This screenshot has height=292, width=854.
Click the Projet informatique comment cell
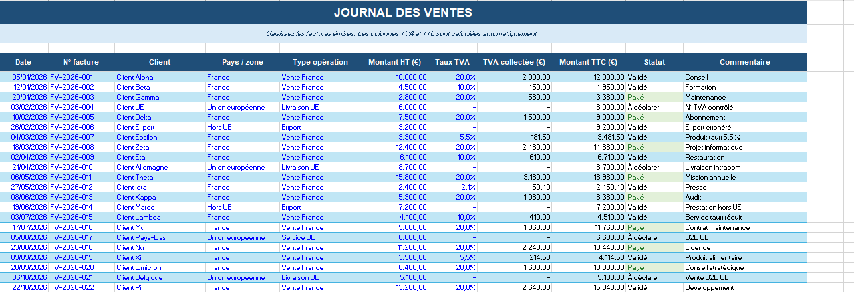(x=744, y=147)
